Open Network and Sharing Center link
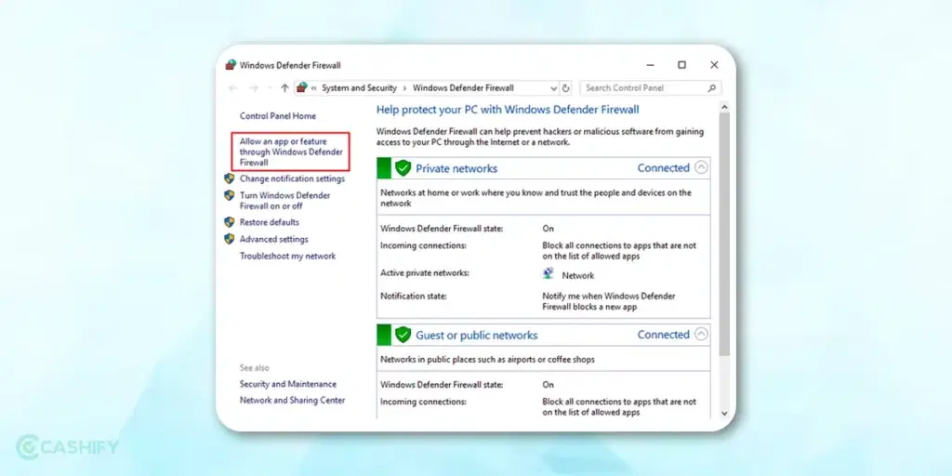This screenshot has height=476, width=952. (292, 400)
